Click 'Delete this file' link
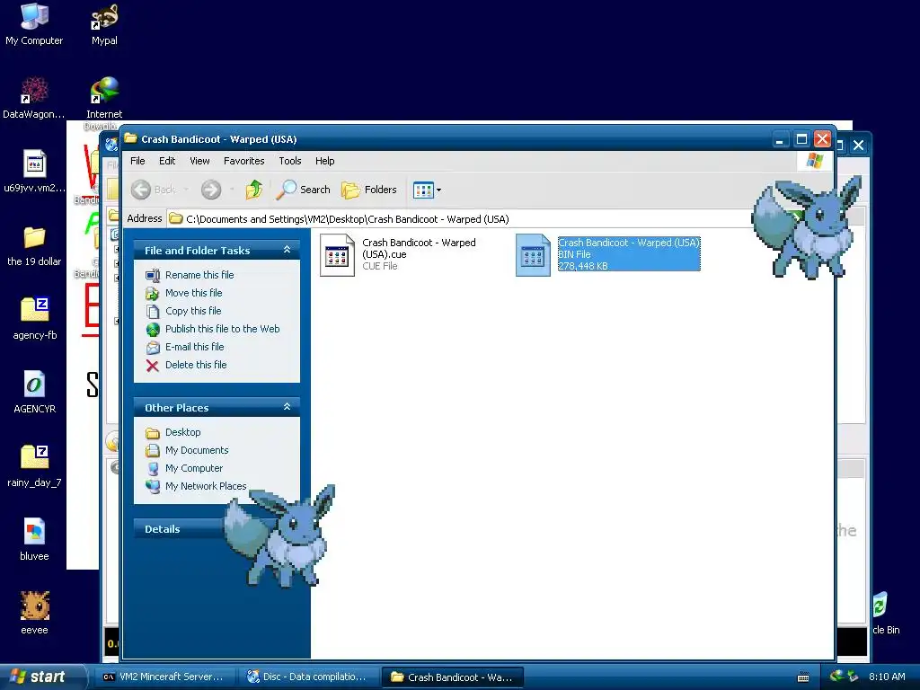 (x=195, y=365)
